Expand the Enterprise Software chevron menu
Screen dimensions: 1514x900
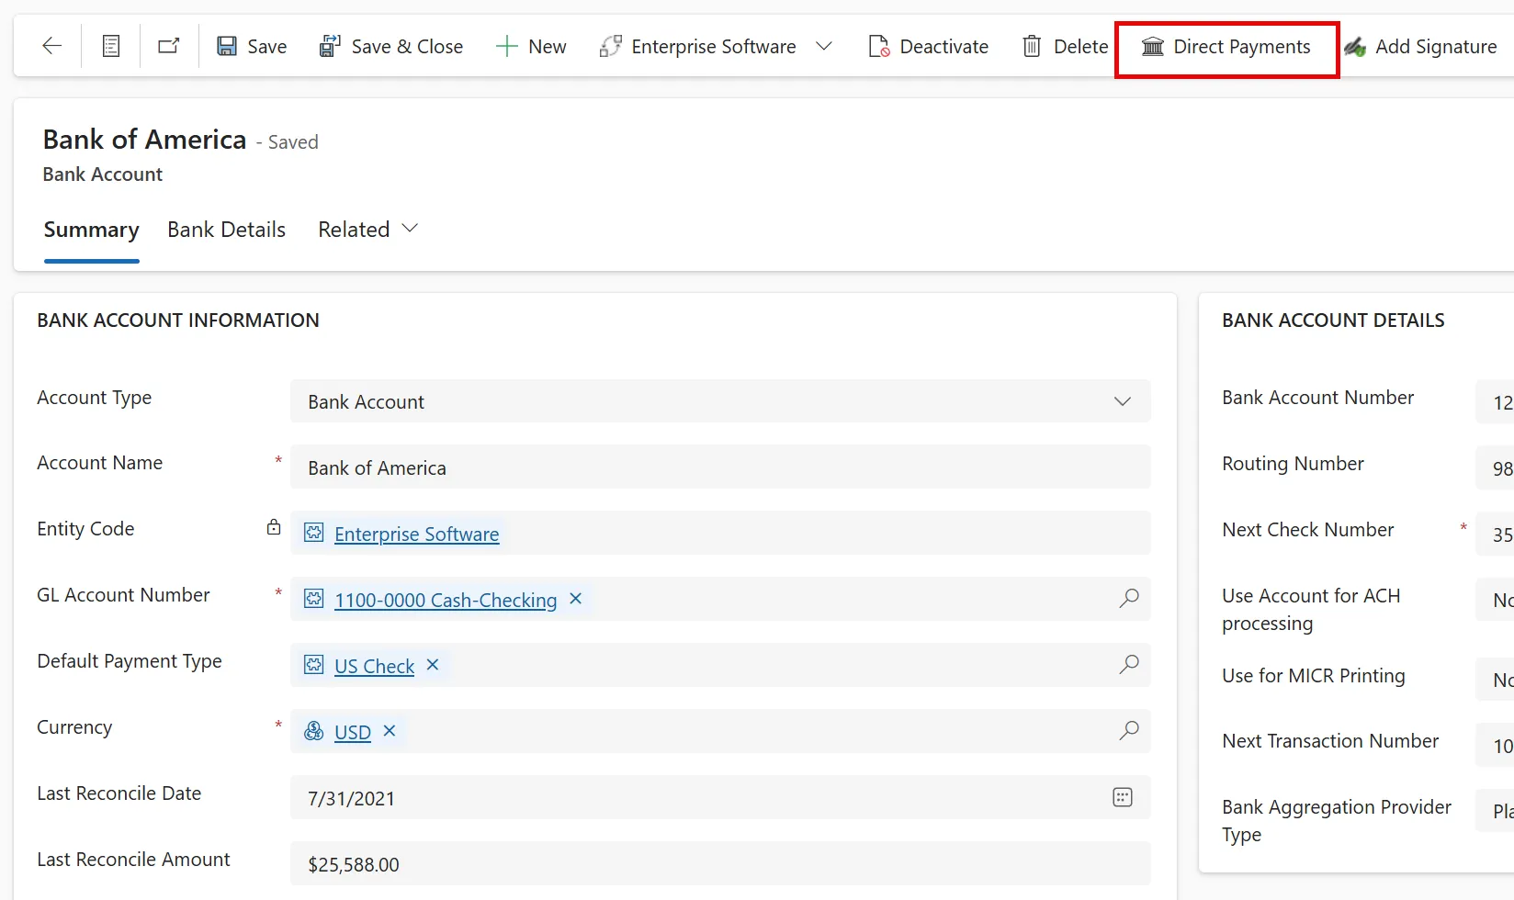tap(824, 46)
